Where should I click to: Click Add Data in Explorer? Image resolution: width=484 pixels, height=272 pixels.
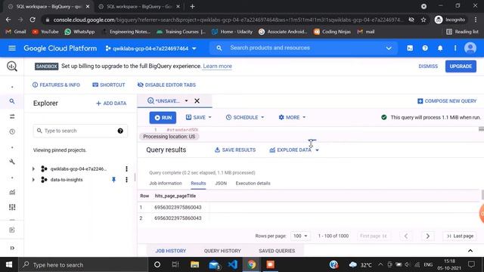coord(111,104)
